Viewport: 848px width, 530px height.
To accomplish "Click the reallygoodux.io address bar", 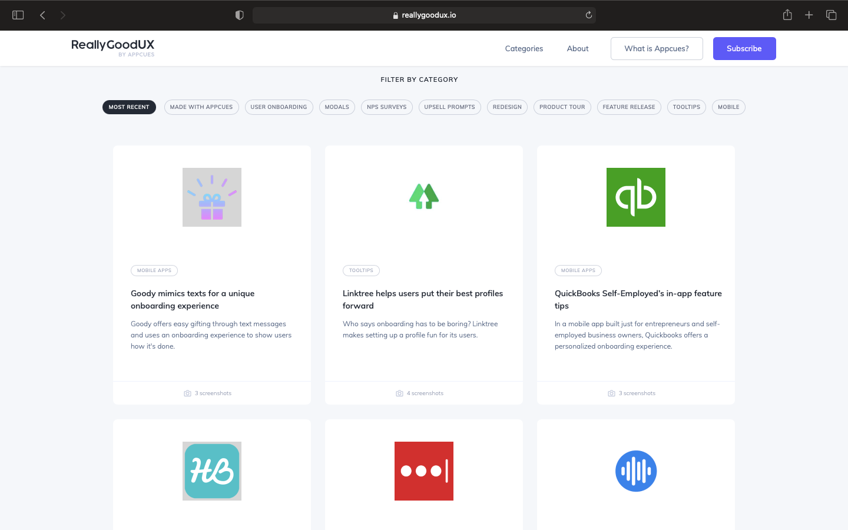I will [x=424, y=15].
